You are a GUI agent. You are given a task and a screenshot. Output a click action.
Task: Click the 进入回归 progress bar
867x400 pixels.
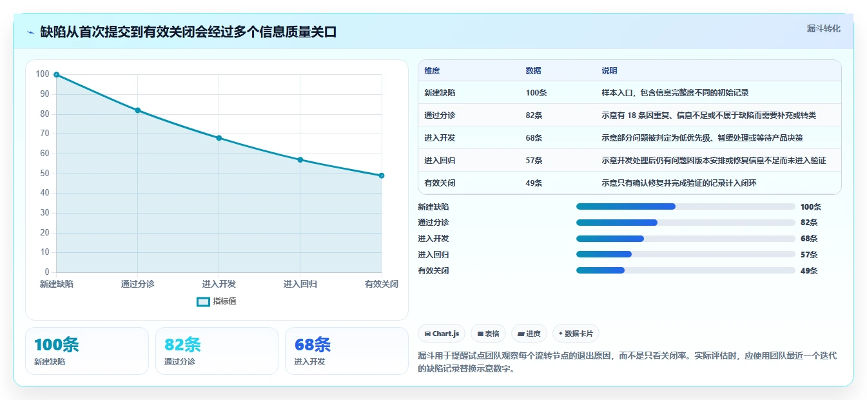pyautogui.click(x=686, y=255)
